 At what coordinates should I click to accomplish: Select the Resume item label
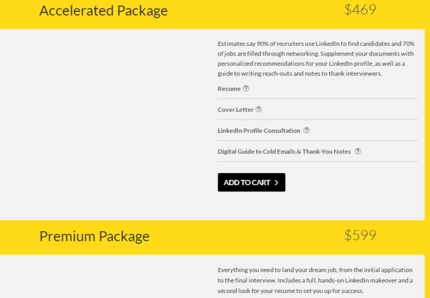coord(229,89)
